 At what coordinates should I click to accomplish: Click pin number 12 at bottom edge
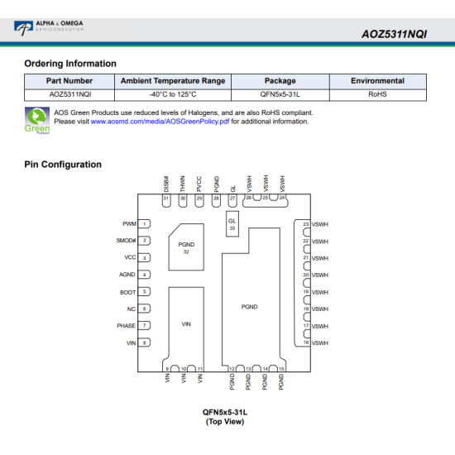232,369
